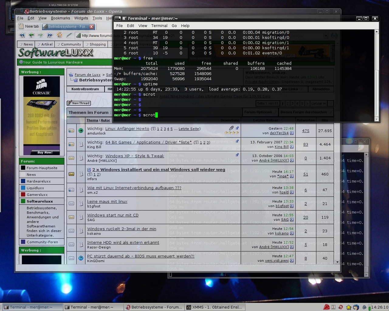Click the pin icon on Windows XP Style thread
The height and width of the screenshot is (311, 389).
(237, 155)
